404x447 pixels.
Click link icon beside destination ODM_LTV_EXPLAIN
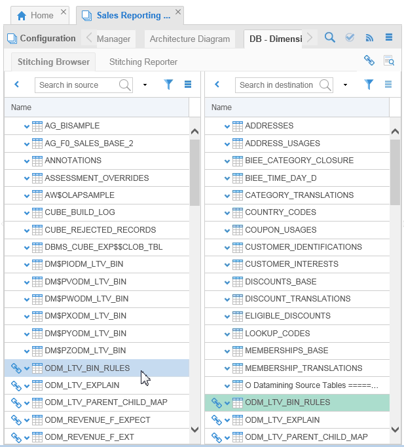pos(217,420)
